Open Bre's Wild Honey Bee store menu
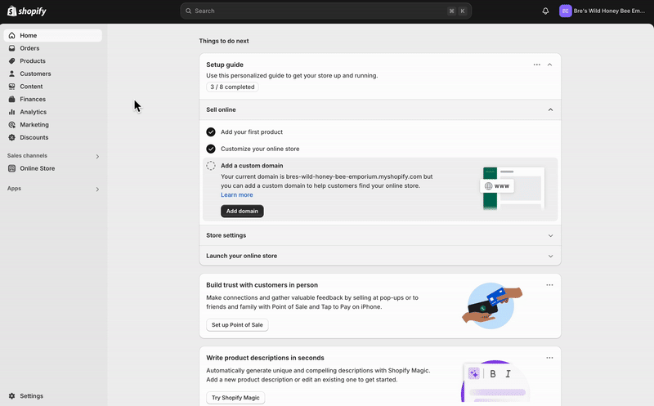Image resolution: width=654 pixels, height=406 pixels. click(602, 11)
